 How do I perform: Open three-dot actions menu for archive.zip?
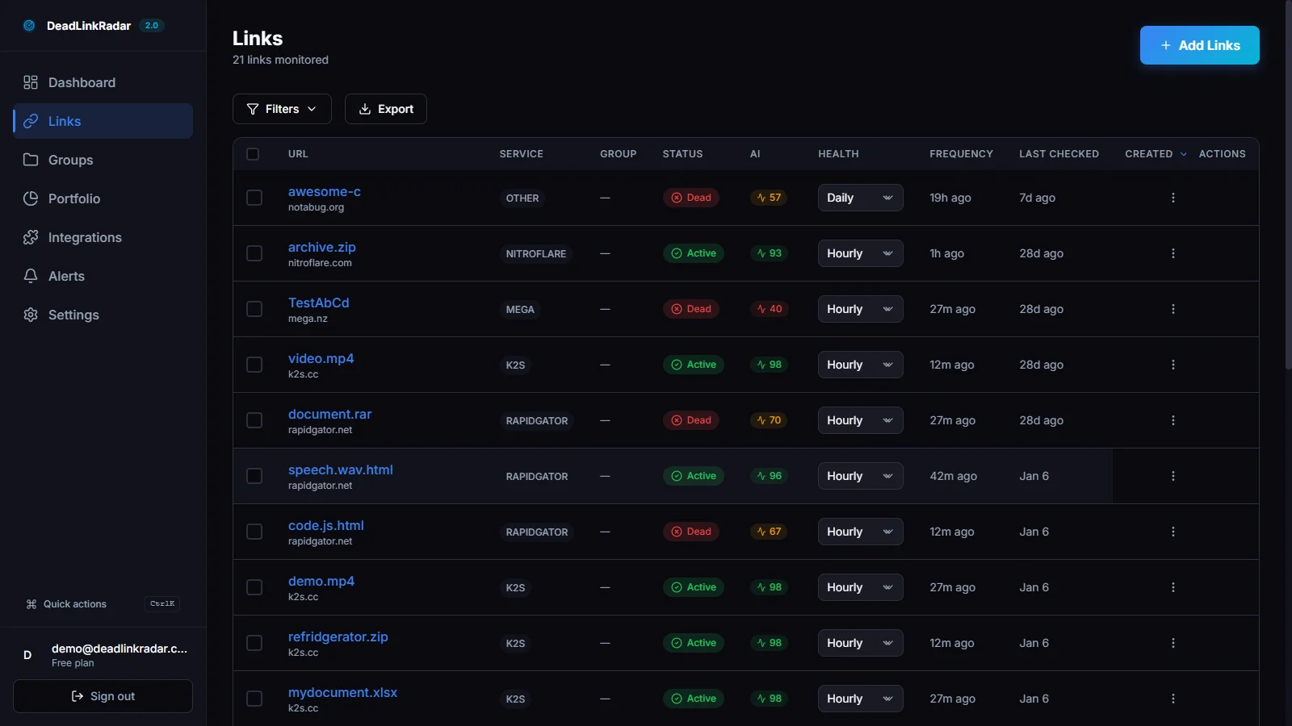(x=1172, y=253)
